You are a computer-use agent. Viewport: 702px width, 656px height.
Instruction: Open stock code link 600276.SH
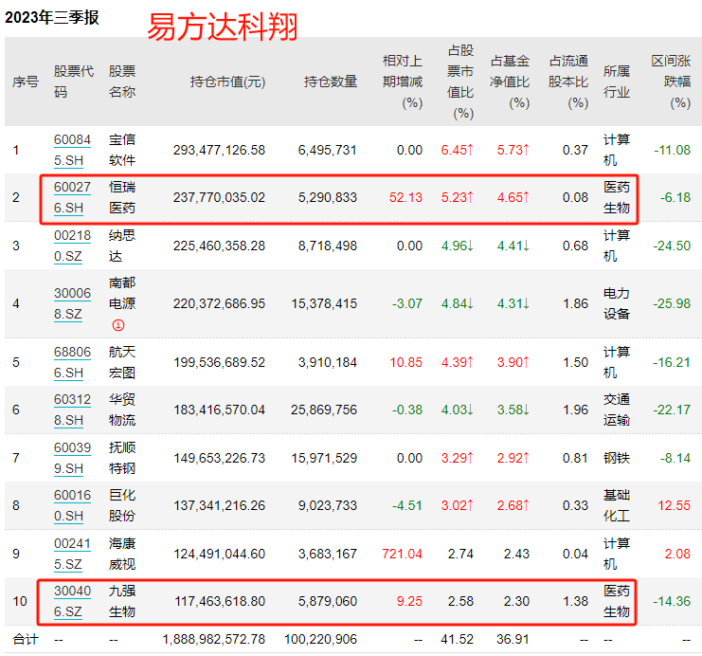(x=72, y=197)
